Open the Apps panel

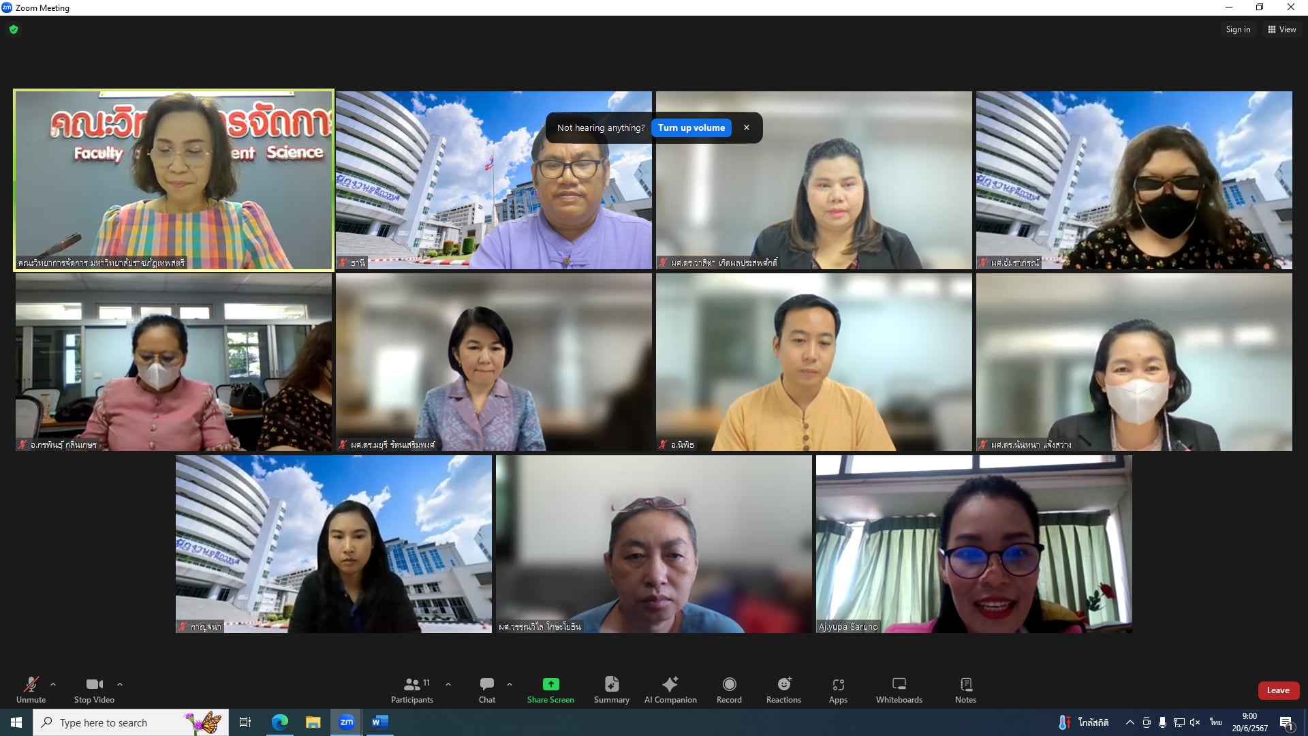click(x=838, y=689)
